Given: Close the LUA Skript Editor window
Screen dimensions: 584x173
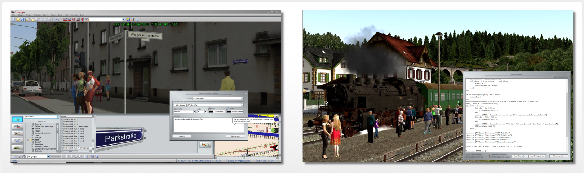Looking at the screenshot, I should [x=568, y=74].
